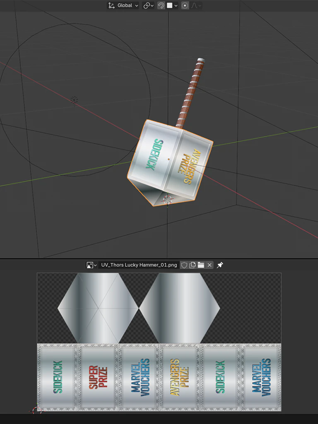The image size is (318, 424).
Task: Open image file via folder icon
Action: (x=201, y=265)
